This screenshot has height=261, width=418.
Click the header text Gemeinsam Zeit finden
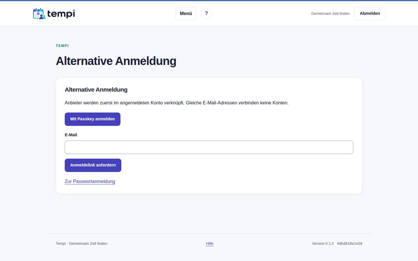click(x=330, y=14)
